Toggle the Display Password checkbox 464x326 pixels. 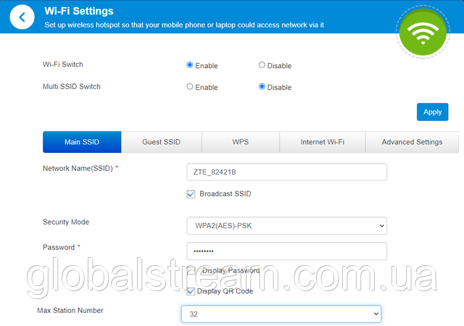coord(191,270)
